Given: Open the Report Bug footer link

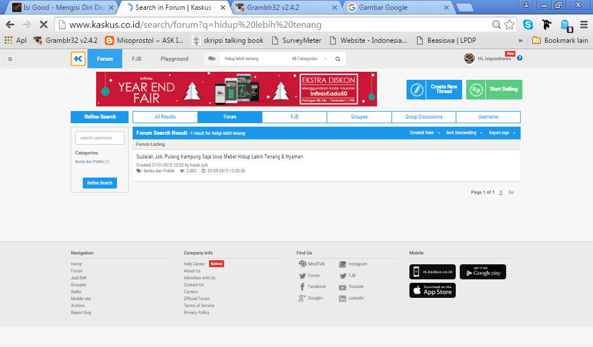Looking at the screenshot, I should [81, 313].
